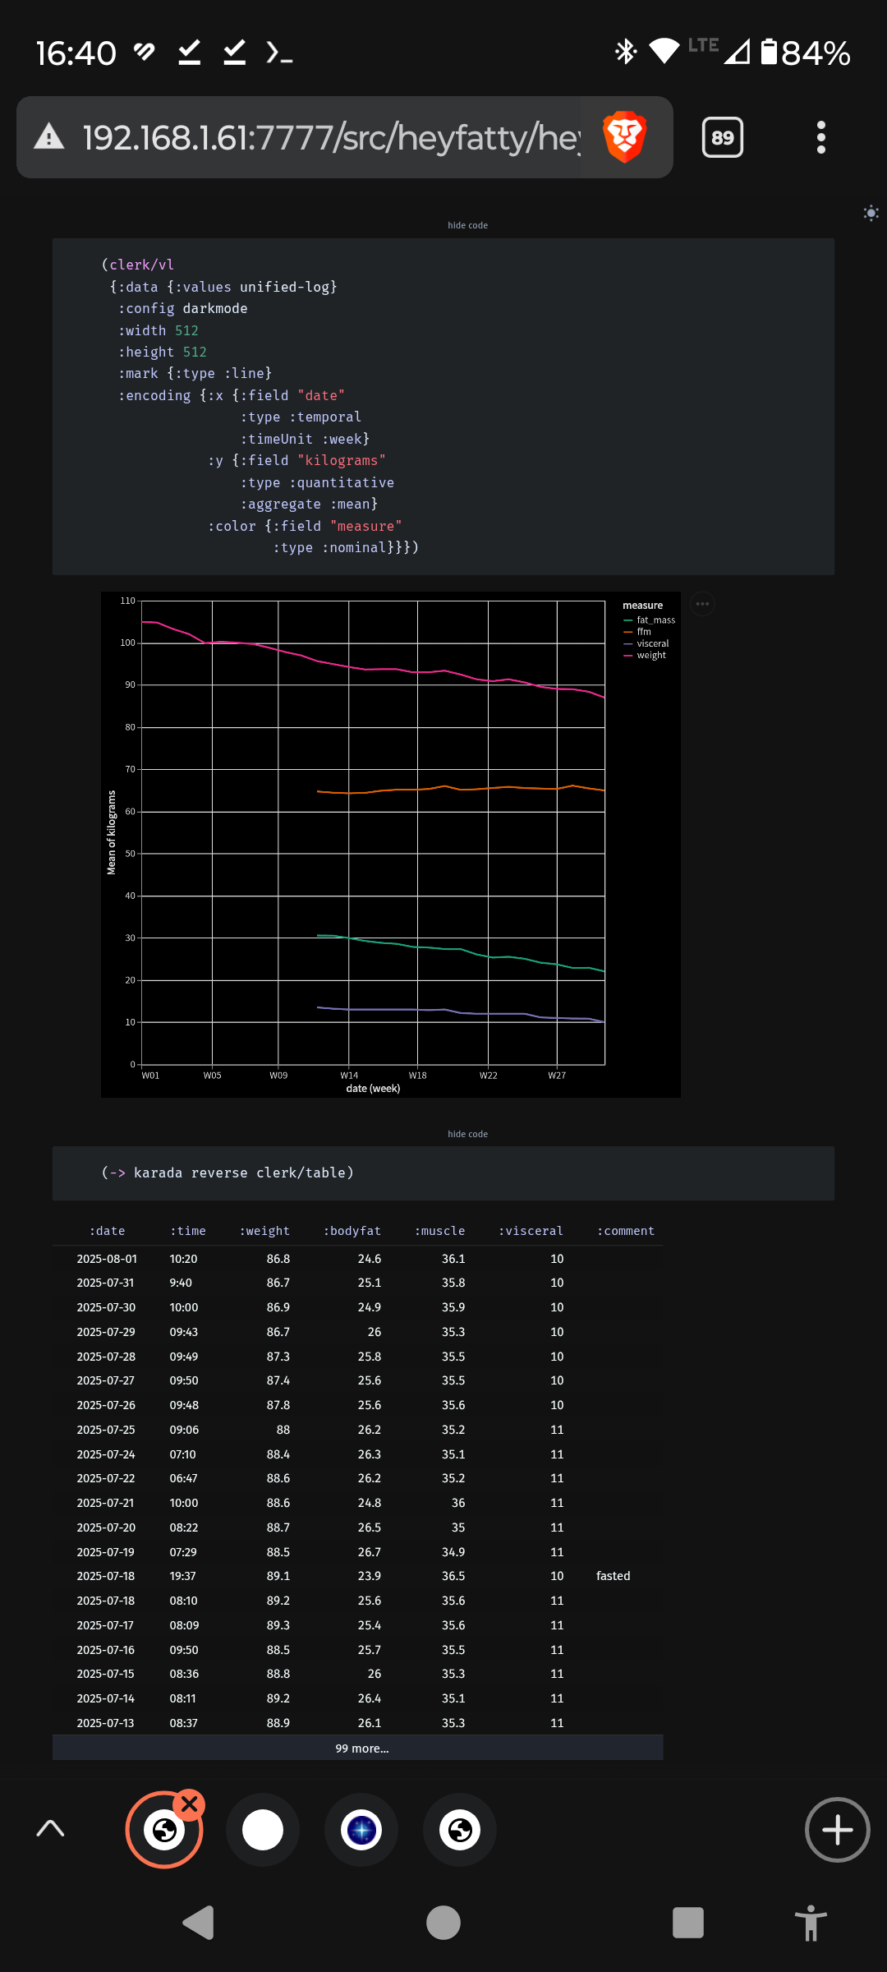Expand the tab group bar chevron

[x=50, y=1828]
